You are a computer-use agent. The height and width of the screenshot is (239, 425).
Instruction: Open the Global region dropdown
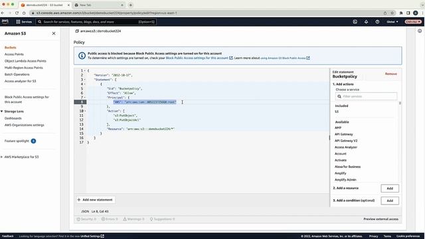coord(392,22)
